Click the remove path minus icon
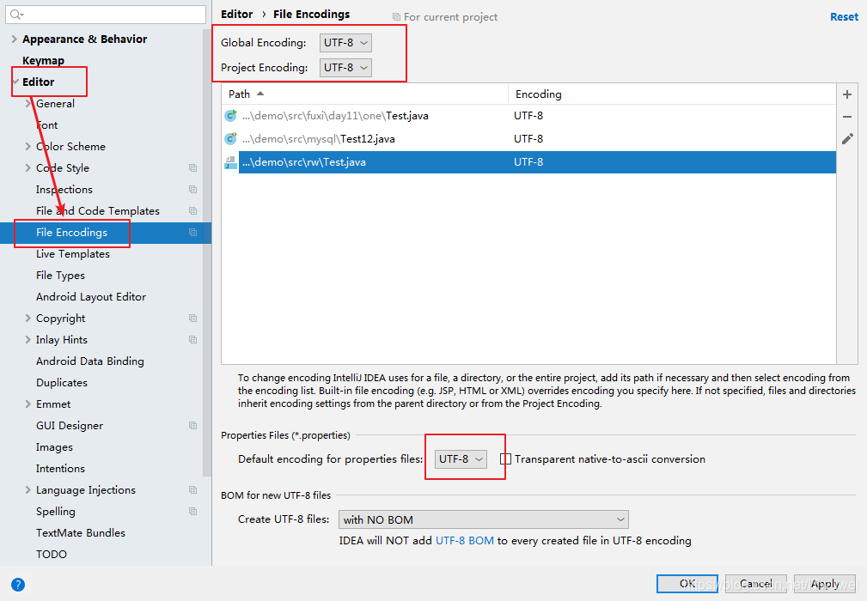This screenshot has height=601, width=867. pyautogui.click(x=846, y=117)
